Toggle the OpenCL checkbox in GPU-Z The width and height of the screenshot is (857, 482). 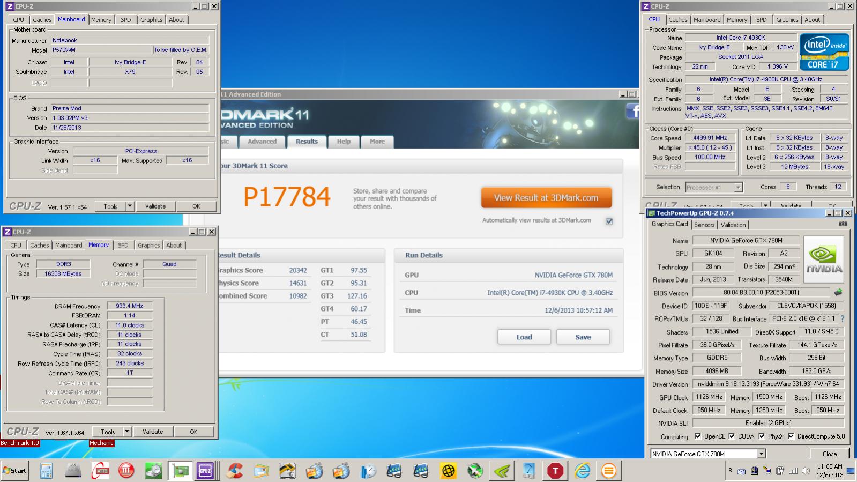[697, 436]
